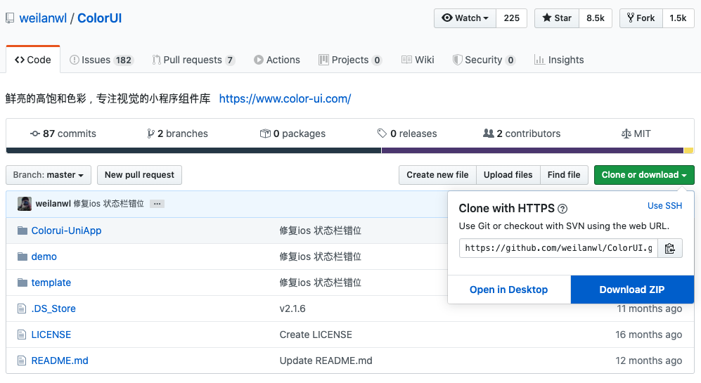View the 0 packages page

[292, 134]
